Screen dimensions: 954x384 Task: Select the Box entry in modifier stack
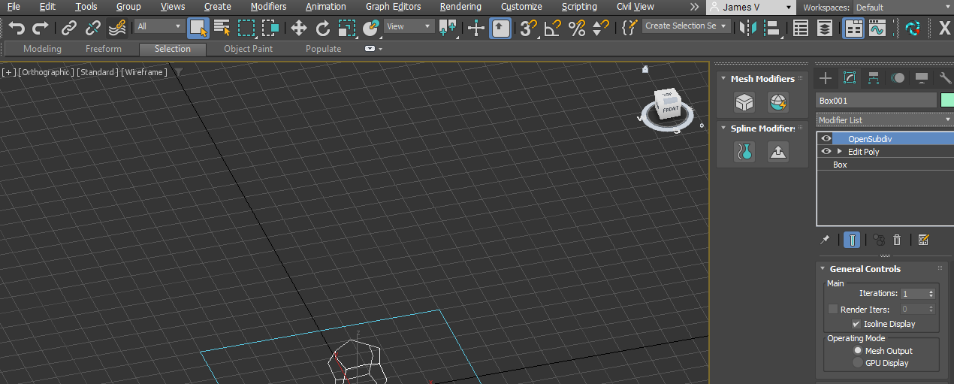click(840, 165)
